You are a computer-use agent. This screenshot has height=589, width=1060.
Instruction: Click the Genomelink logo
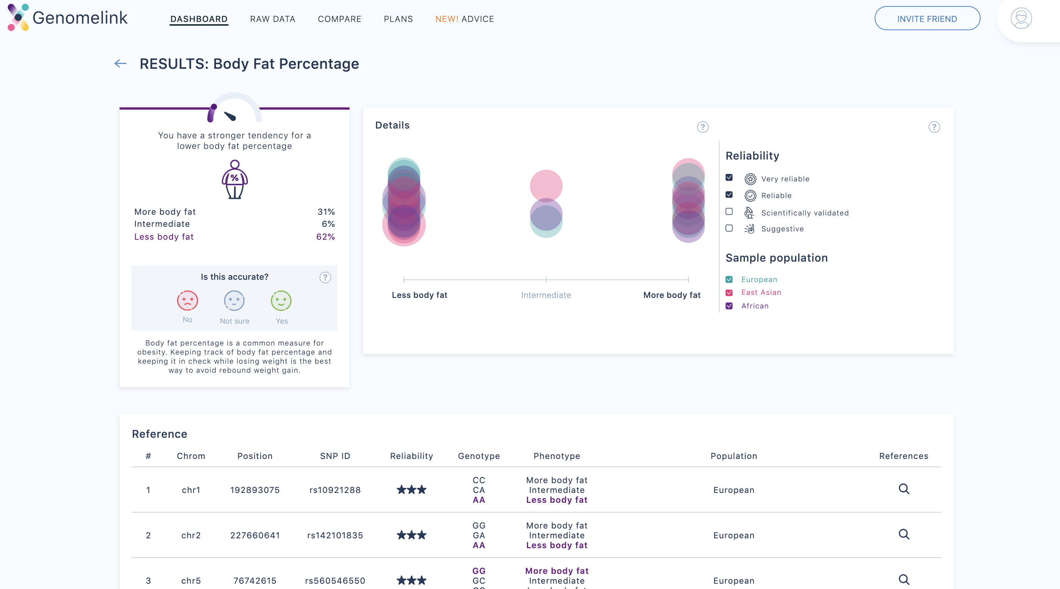tap(68, 18)
